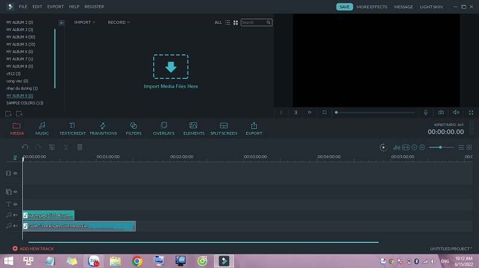
Task: Click the preview volume speaker icon
Action: (x=456, y=112)
